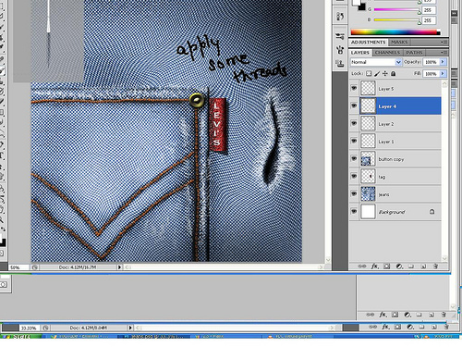Click the Background layer lock icon
The height and width of the screenshot is (347, 462).
432,212
